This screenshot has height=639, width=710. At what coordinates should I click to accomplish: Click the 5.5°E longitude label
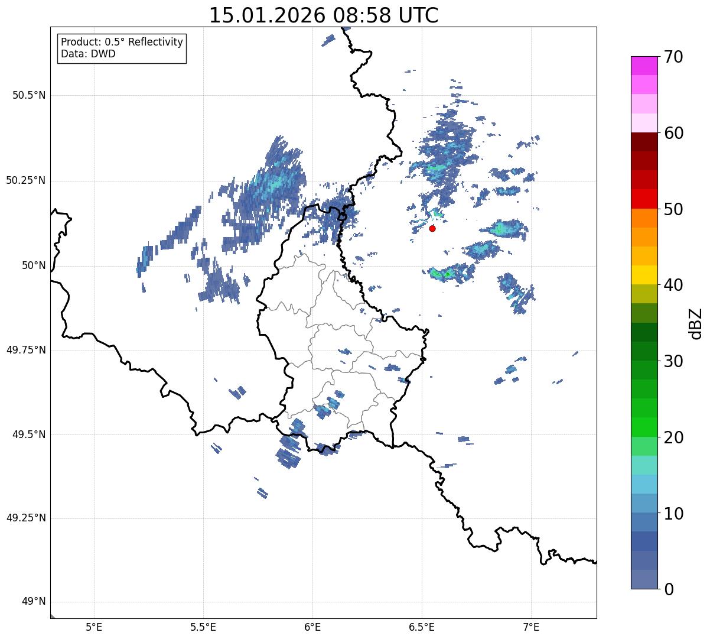pos(203,627)
